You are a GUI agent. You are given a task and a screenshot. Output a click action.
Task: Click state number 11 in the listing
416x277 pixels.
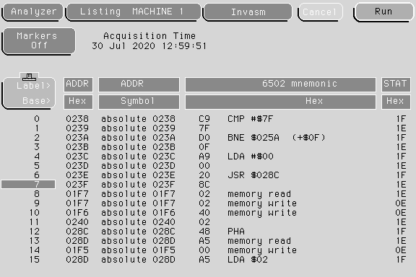35,222
